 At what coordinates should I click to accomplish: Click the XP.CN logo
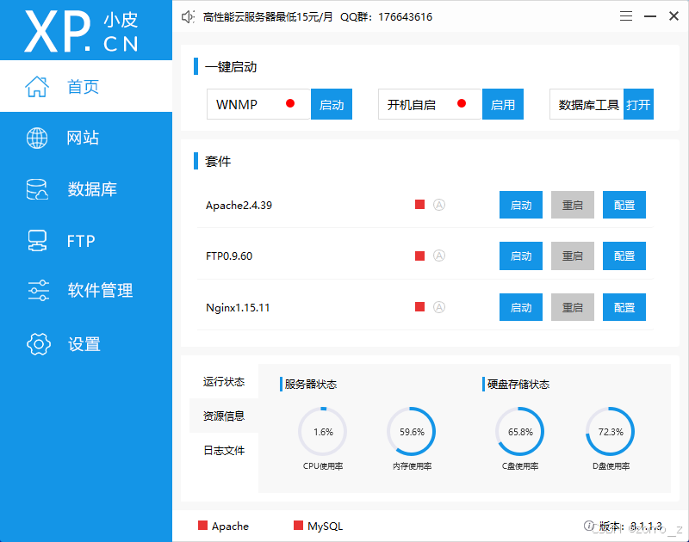coord(82,31)
